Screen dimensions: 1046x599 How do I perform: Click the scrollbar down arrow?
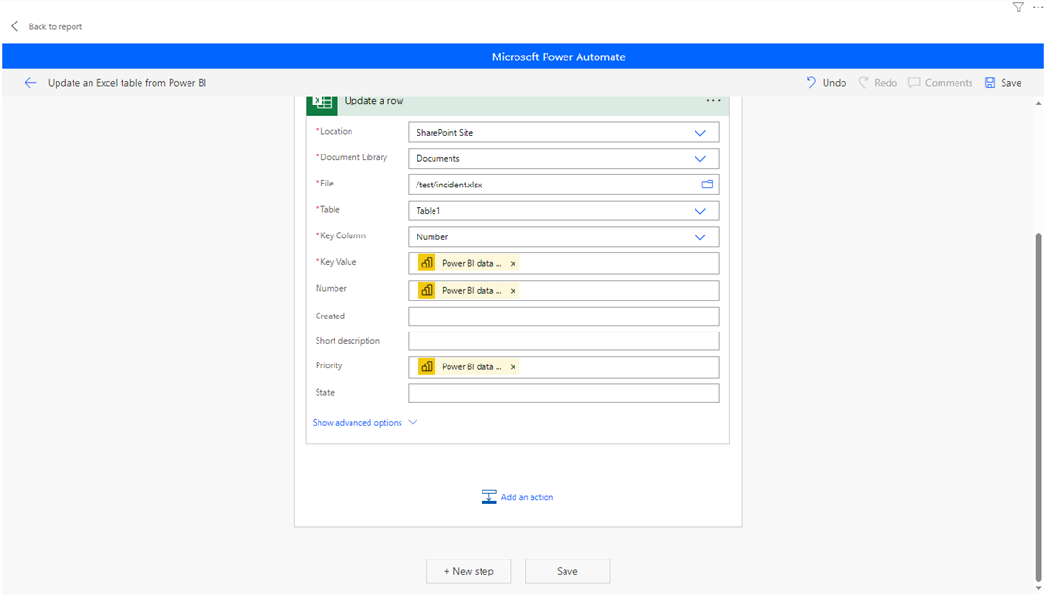click(x=1038, y=588)
